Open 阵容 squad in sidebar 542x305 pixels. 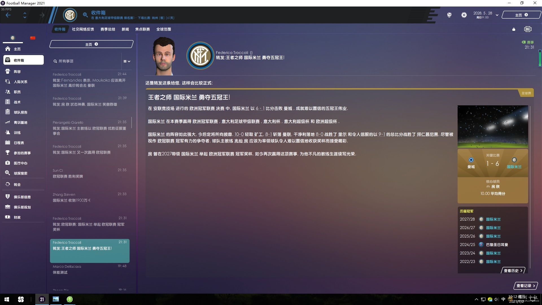click(x=23, y=71)
